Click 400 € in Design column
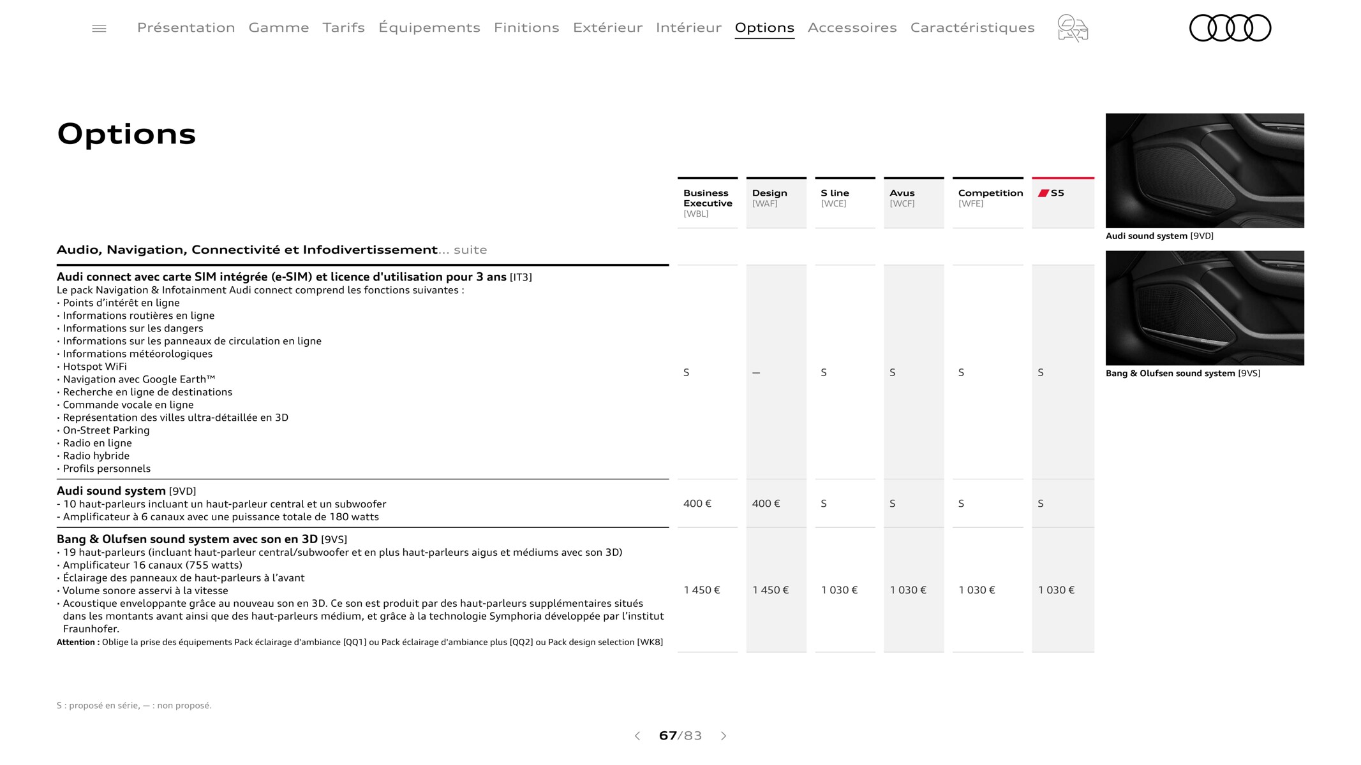Viewport: 1361px width, 765px height. click(x=766, y=504)
